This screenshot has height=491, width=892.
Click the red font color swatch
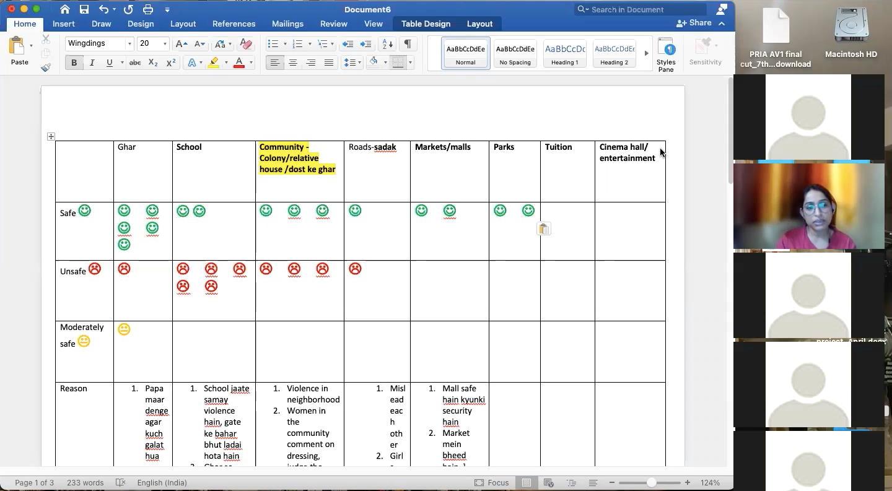pyautogui.click(x=238, y=63)
